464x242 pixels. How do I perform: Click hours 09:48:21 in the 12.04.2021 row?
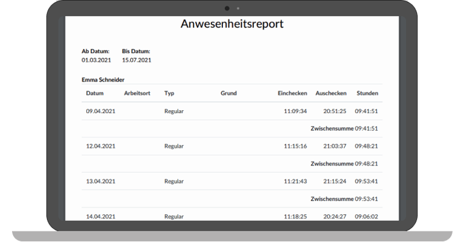point(366,146)
